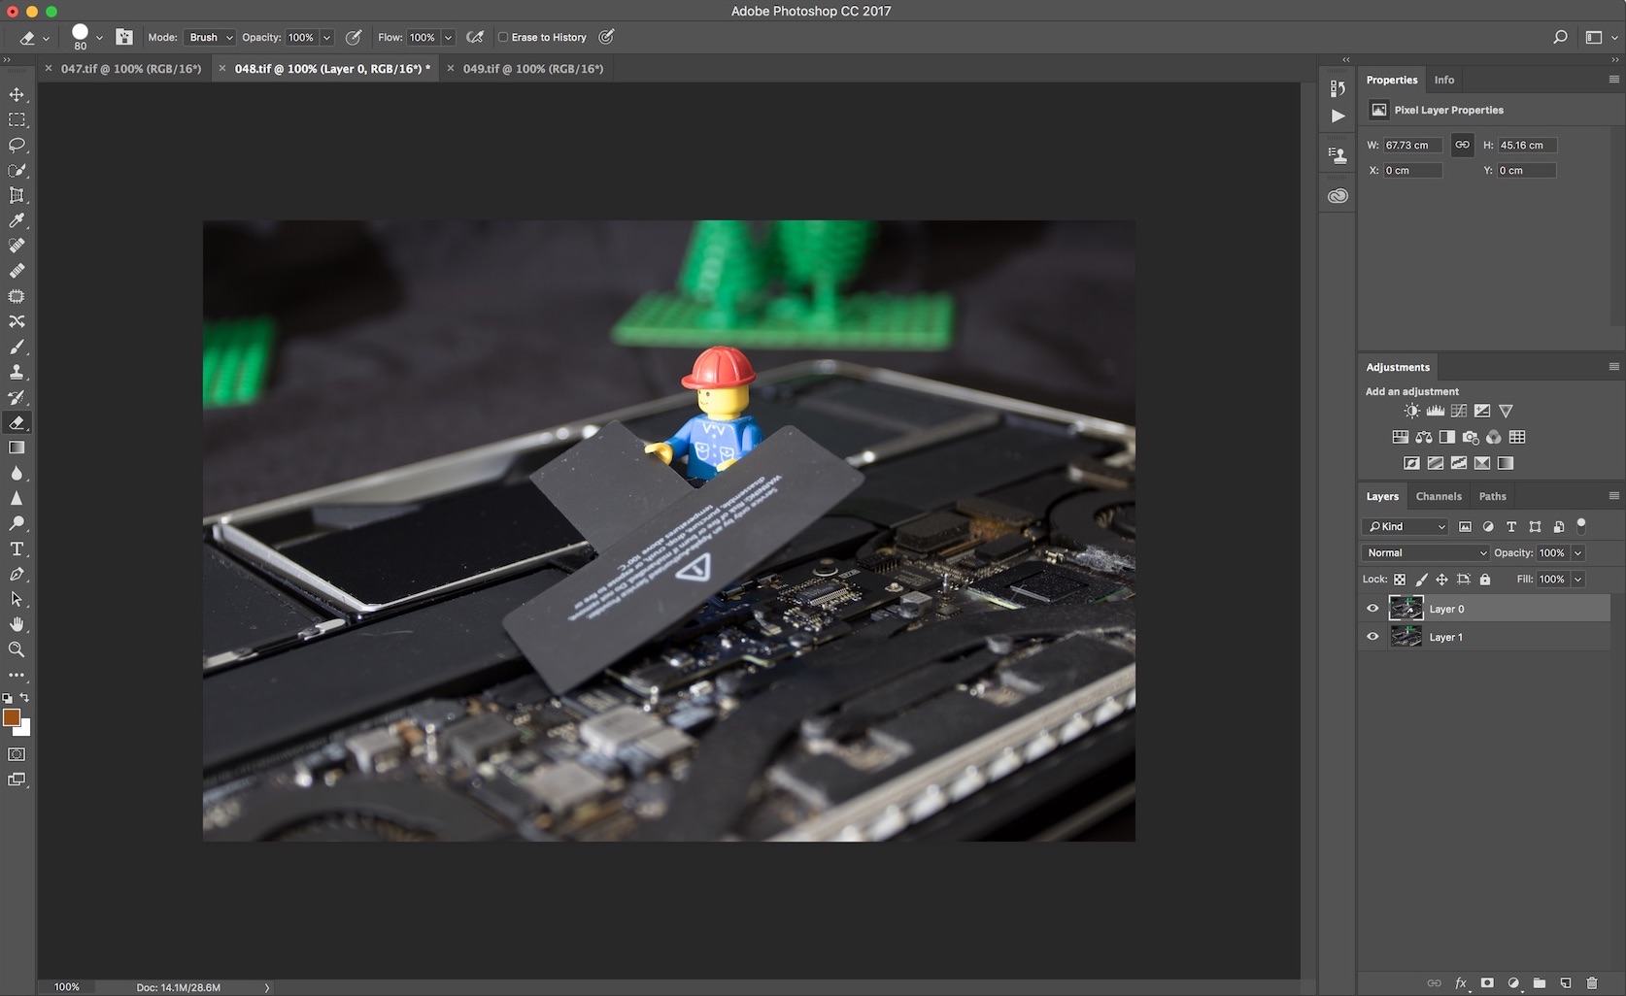Open Layers panel menu
This screenshot has height=996, width=1626.
coord(1613,495)
